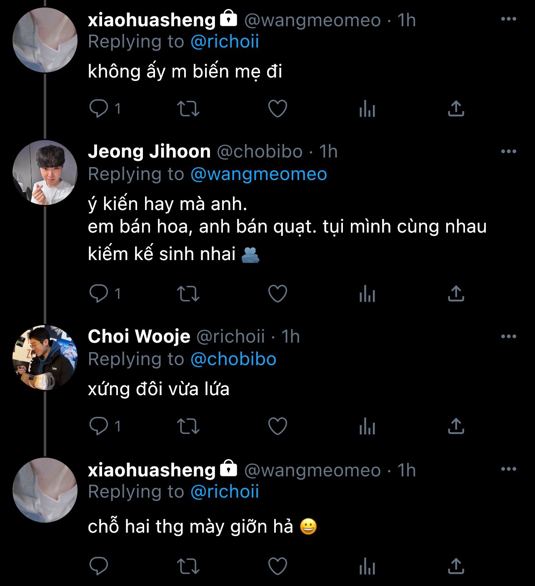Open Choi Wooje's avatar
Screen dimensions: 535x586
click(45, 358)
